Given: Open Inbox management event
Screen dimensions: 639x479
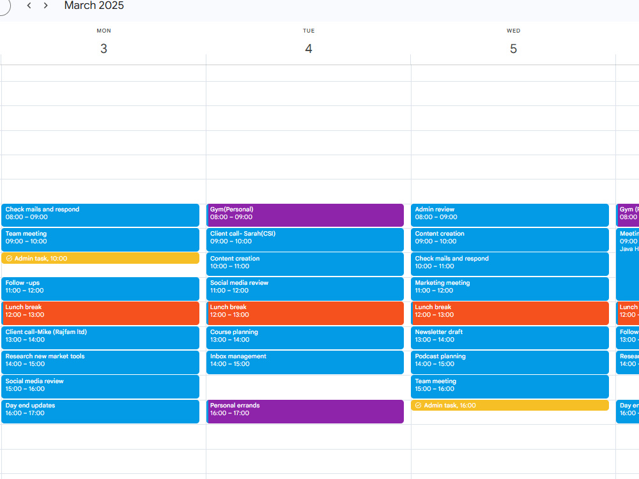Looking at the screenshot, I should point(305,362).
